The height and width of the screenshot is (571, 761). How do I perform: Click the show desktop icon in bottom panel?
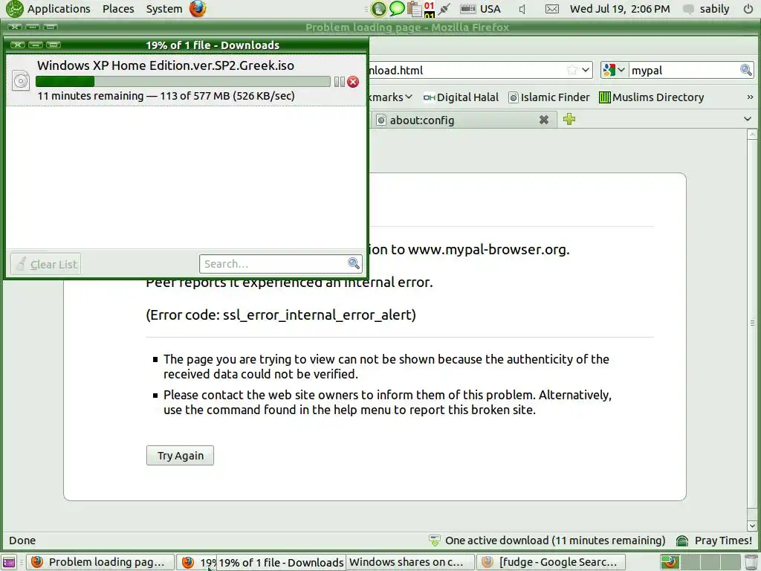click(9, 562)
